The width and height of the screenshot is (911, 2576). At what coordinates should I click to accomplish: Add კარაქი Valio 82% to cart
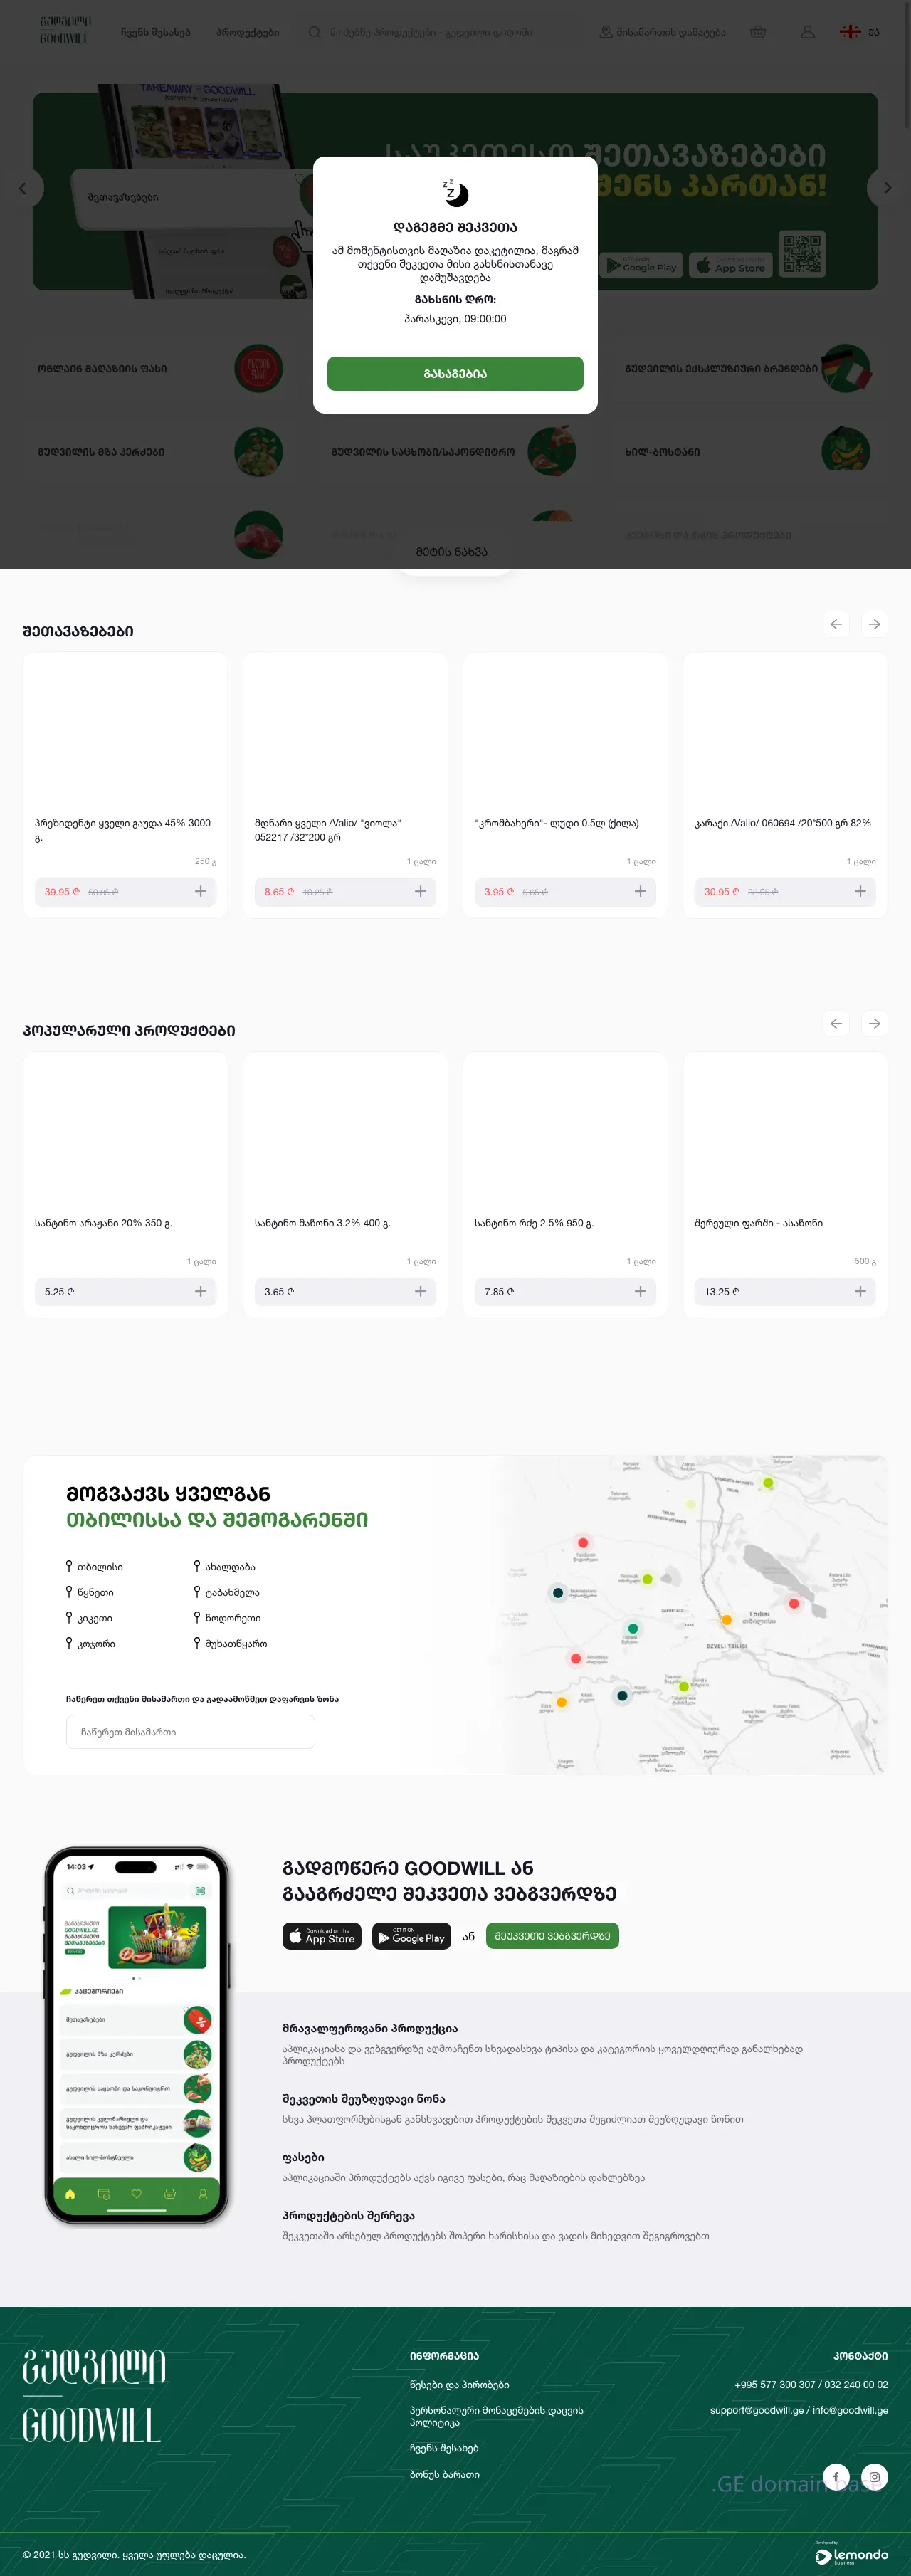860,891
